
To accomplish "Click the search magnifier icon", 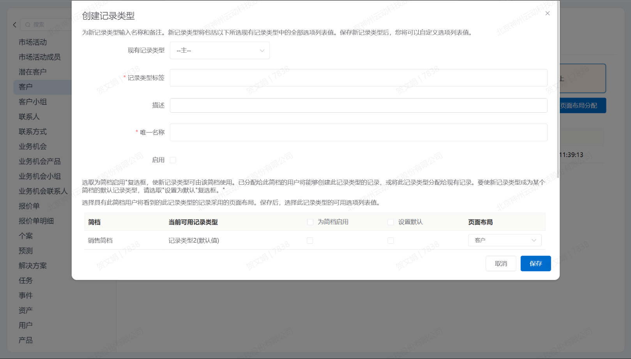I will click(x=28, y=25).
